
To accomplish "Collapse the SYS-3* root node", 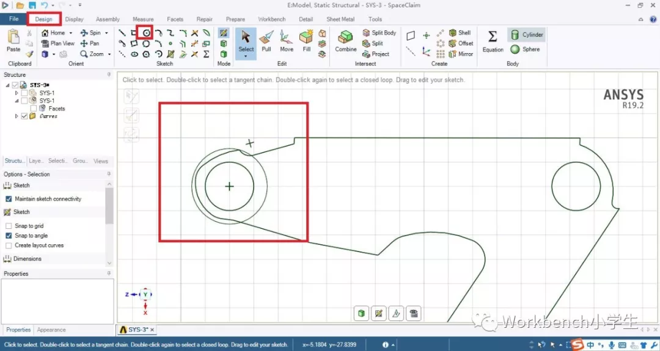I will pos(7,85).
